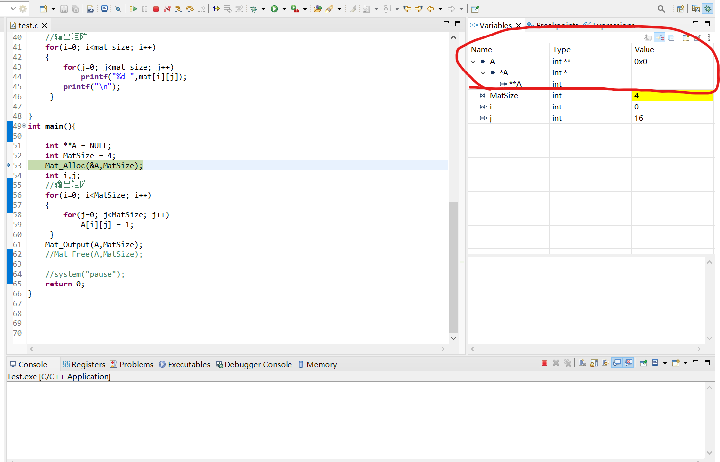Click Collapse All in Variables view

coord(671,37)
